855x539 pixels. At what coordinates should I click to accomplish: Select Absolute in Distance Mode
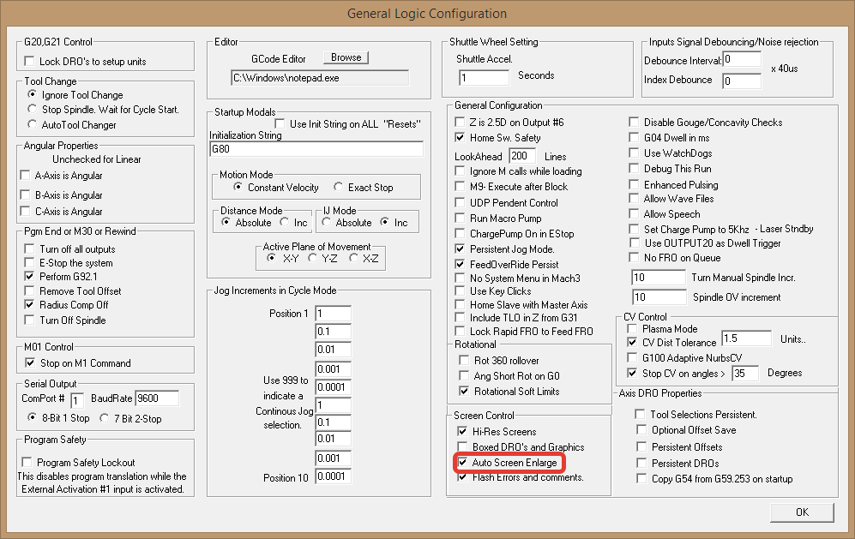tap(226, 222)
